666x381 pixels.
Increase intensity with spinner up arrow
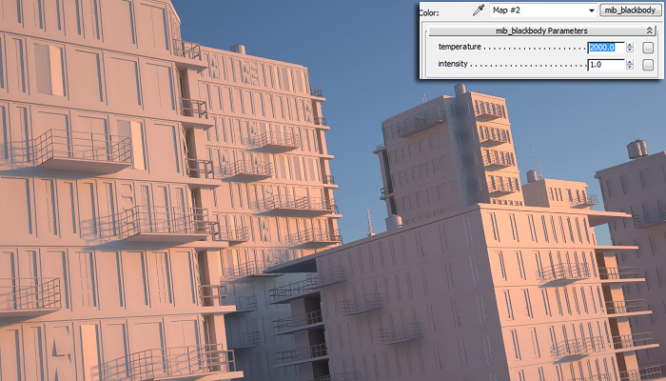pyautogui.click(x=629, y=61)
